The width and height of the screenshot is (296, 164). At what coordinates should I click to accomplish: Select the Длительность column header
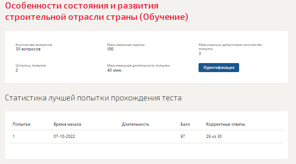135,124
